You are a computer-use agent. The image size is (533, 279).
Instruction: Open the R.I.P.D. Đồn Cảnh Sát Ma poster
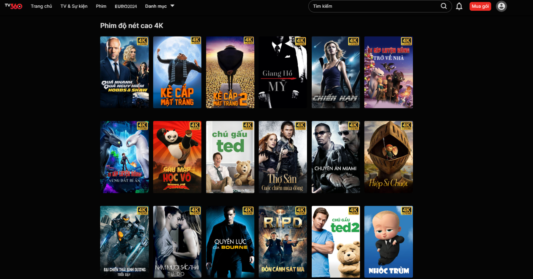(283, 242)
